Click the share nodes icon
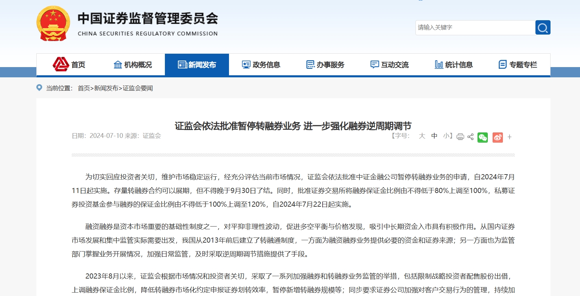 coord(470,137)
